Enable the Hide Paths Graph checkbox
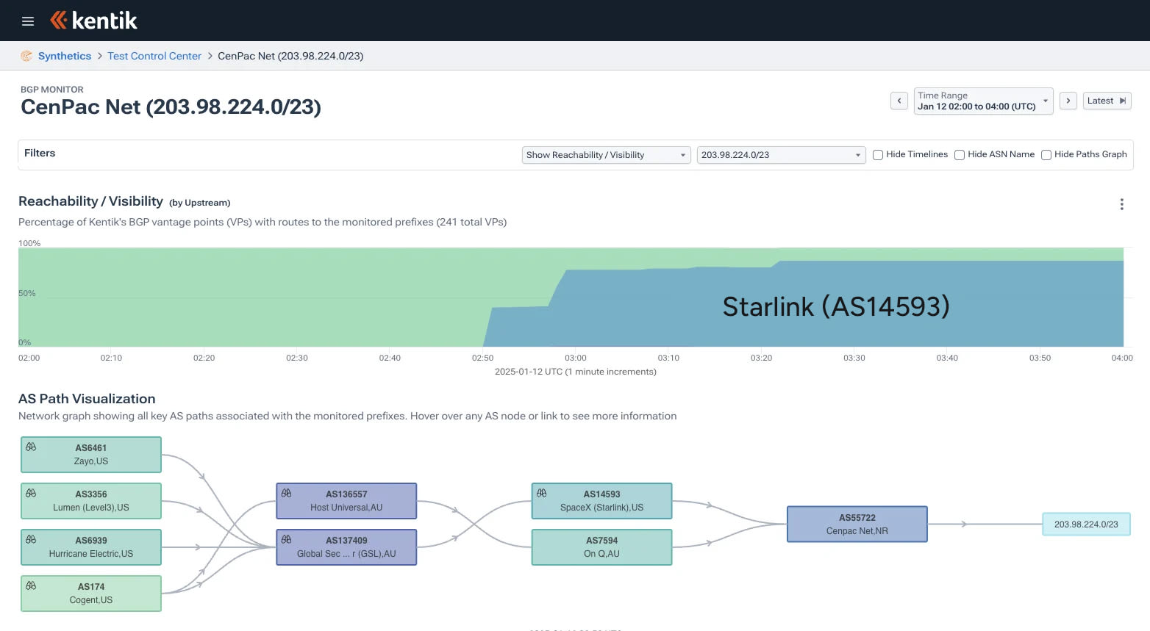Screen dimensions: 1150x631 pyautogui.click(x=1046, y=155)
